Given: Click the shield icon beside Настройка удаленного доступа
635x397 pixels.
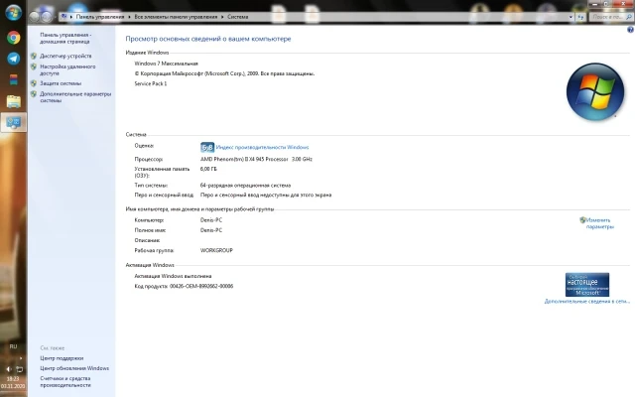Looking at the screenshot, I should 34,66.
